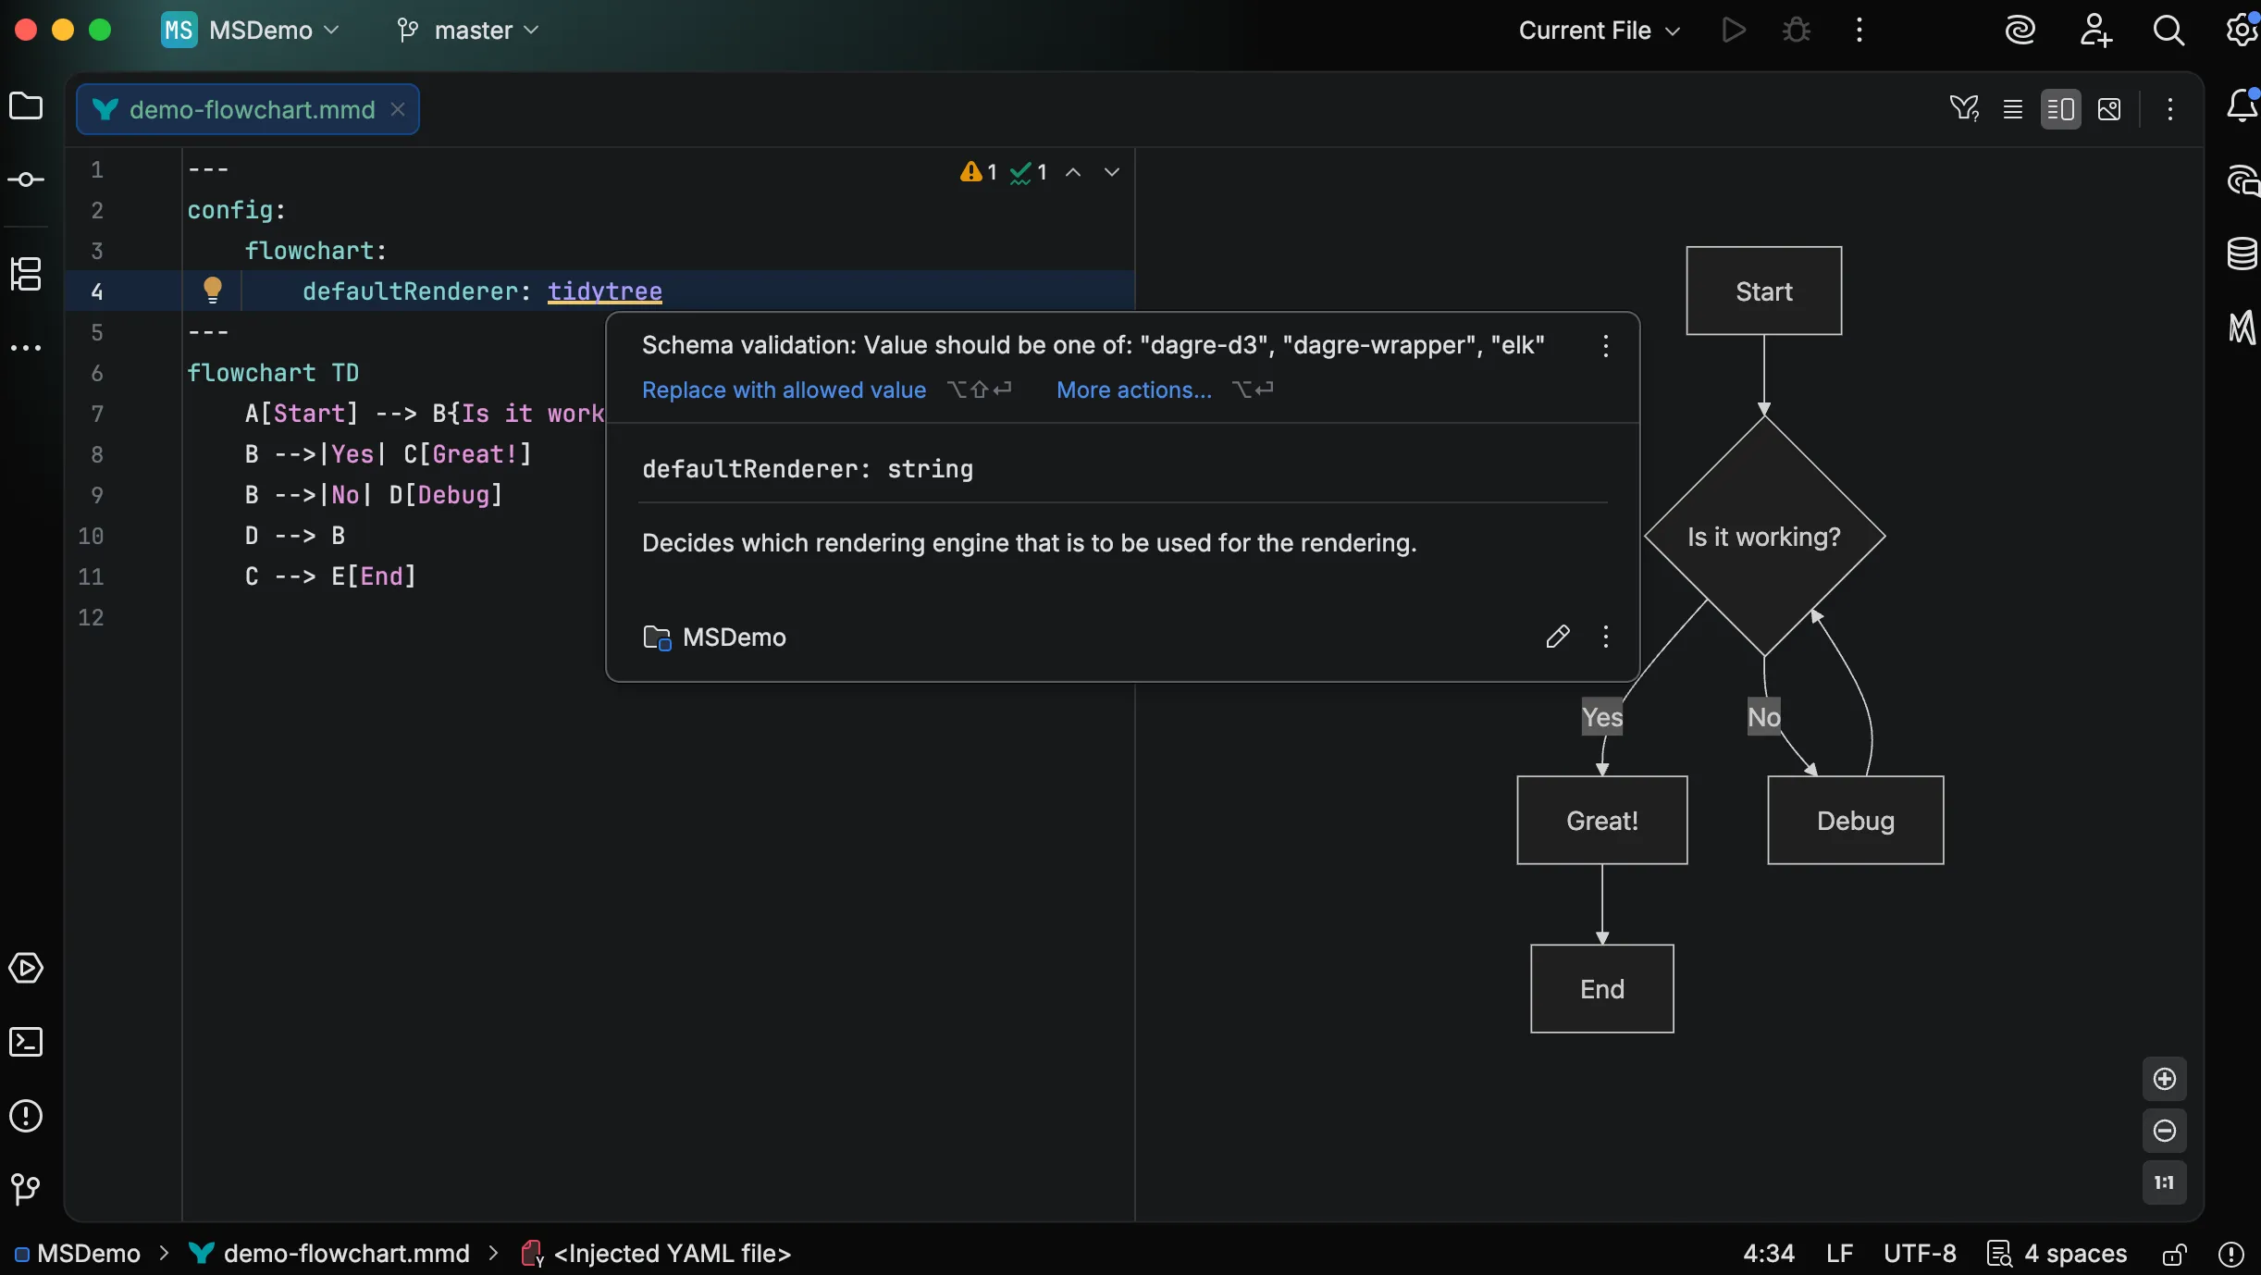Open the Database tool window
2261x1275 pixels.
point(2241,254)
